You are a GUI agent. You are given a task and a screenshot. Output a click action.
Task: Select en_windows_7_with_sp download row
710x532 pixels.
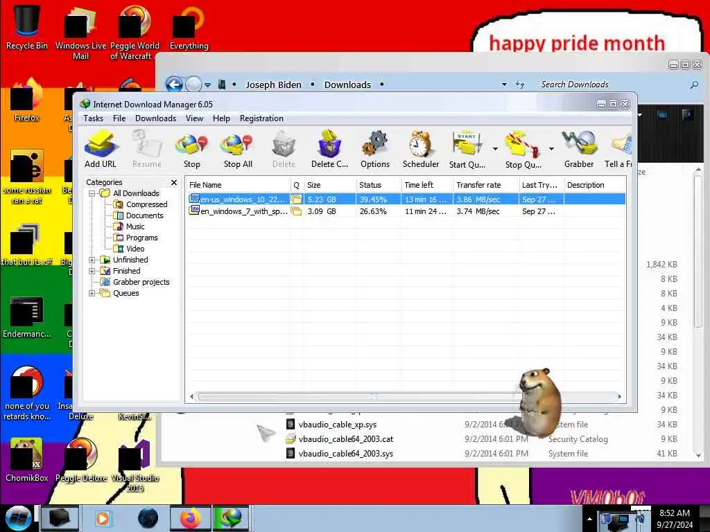[406, 211]
